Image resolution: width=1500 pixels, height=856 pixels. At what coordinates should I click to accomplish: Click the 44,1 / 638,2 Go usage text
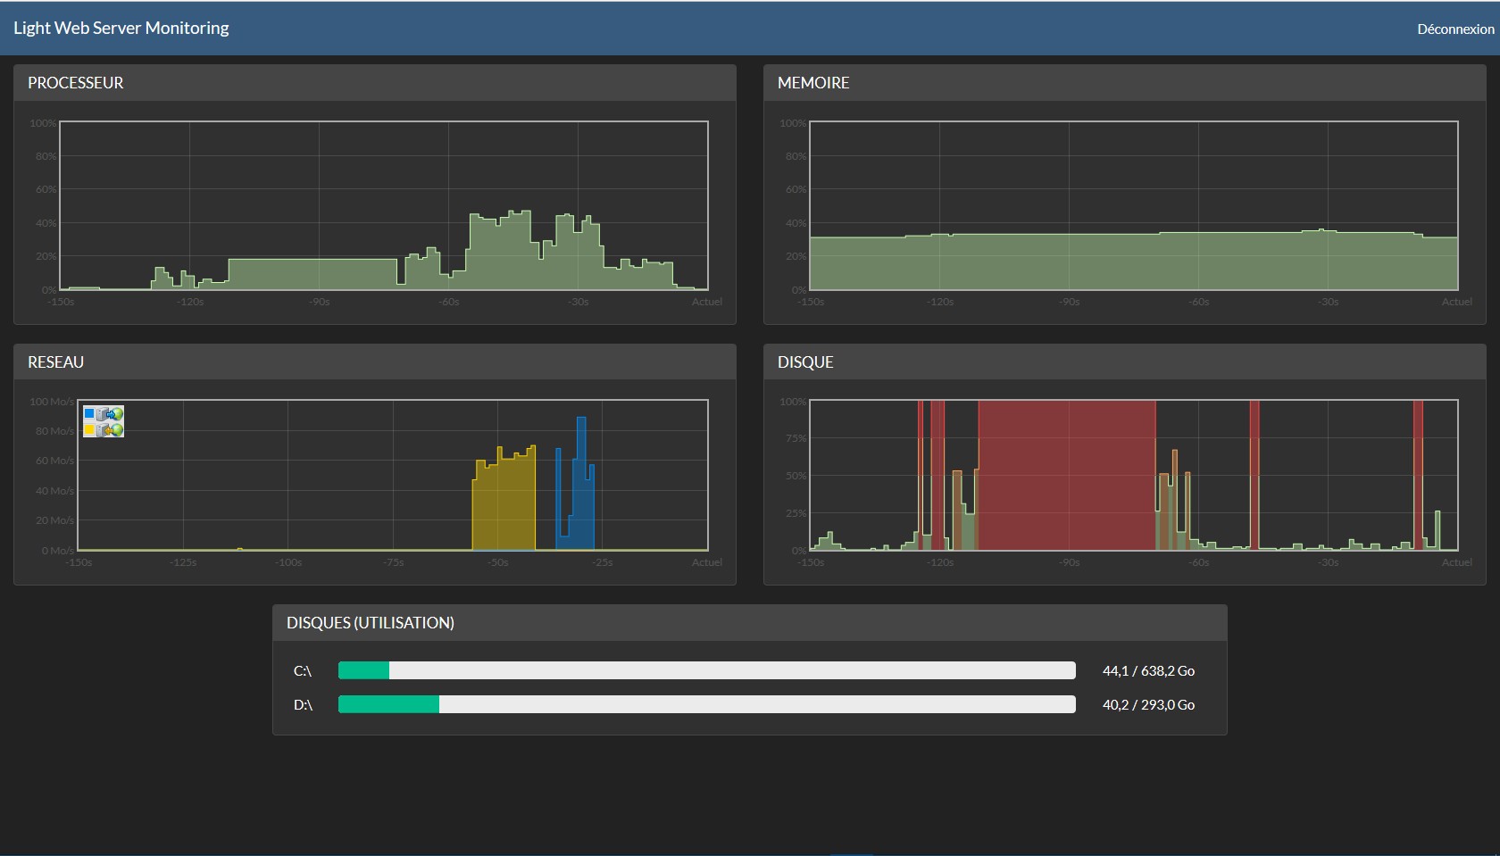(x=1148, y=670)
